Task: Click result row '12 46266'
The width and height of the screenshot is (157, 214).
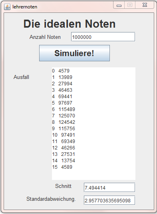Action: 64,148
